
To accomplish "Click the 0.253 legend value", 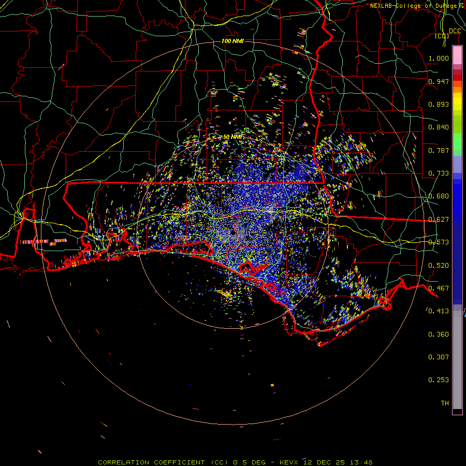I will [x=439, y=380].
